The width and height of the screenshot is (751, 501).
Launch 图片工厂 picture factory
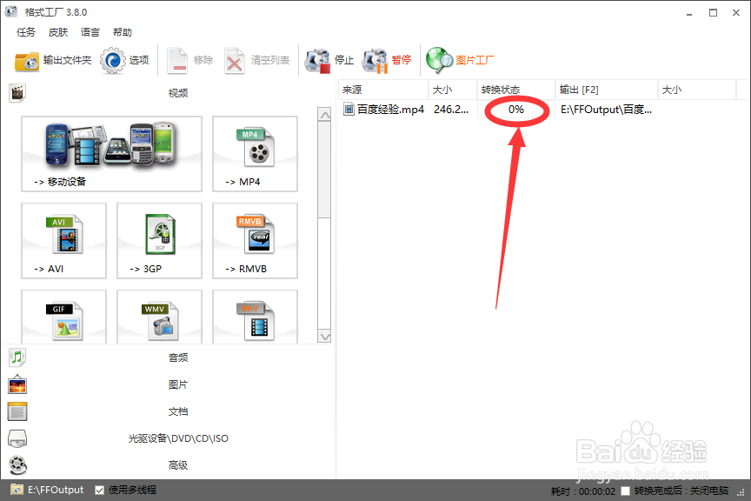(460, 60)
